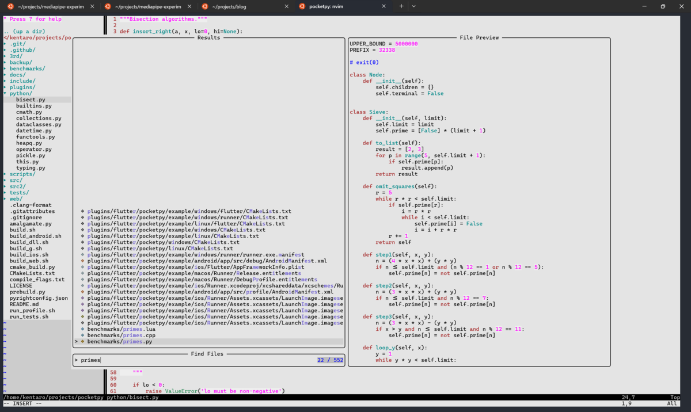Click the icon beside linux/flutter/CMakeLists.txt result
The width and height of the screenshot is (691, 412).
pyautogui.click(x=83, y=223)
